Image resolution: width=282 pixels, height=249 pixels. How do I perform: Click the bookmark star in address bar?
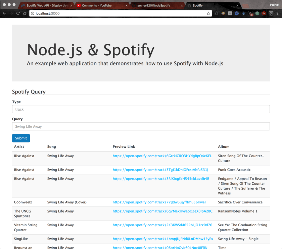click(208, 13)
